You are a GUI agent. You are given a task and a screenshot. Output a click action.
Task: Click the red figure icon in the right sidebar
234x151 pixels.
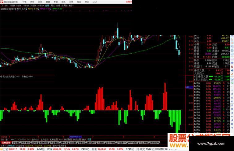[x=232, y=67]
